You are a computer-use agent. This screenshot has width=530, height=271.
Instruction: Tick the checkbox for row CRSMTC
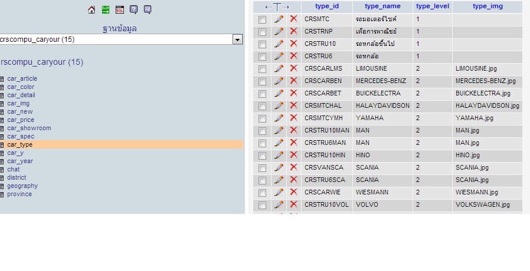[262, 19]
